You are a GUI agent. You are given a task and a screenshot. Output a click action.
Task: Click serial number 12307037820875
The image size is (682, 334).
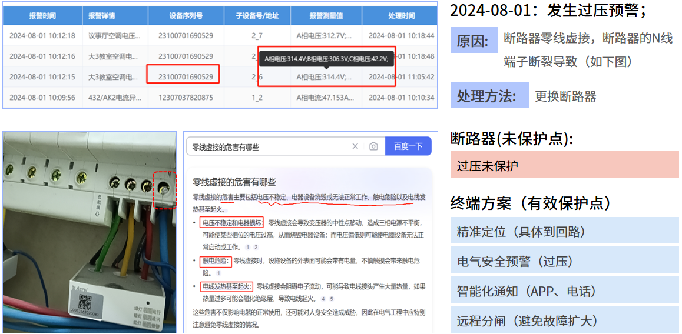point(186,98)
